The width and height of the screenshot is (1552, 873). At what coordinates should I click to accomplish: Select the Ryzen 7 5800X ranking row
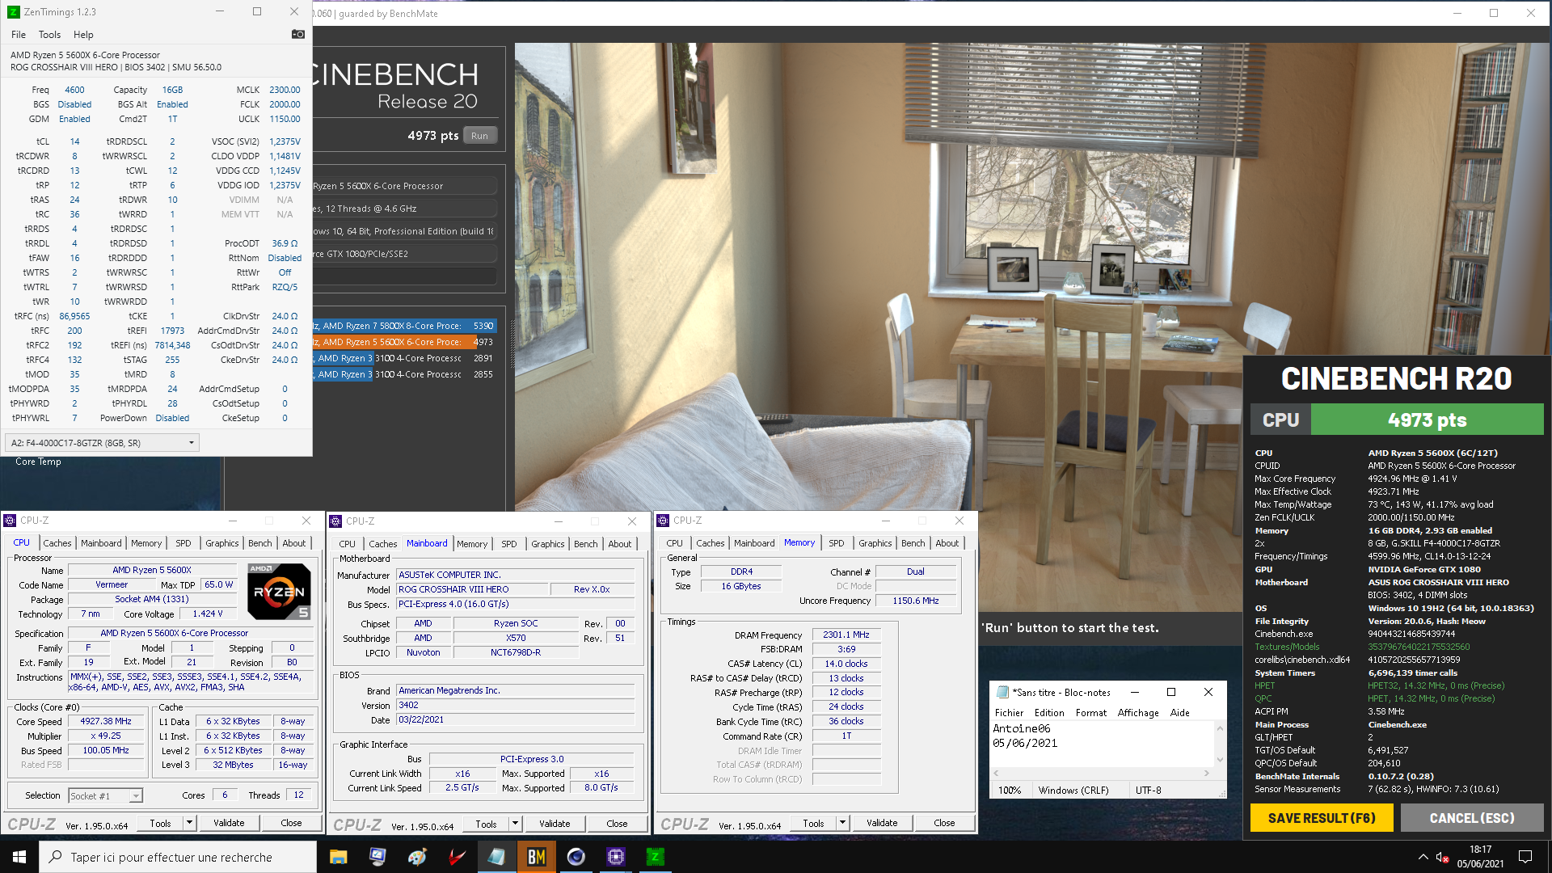(404, 326)
